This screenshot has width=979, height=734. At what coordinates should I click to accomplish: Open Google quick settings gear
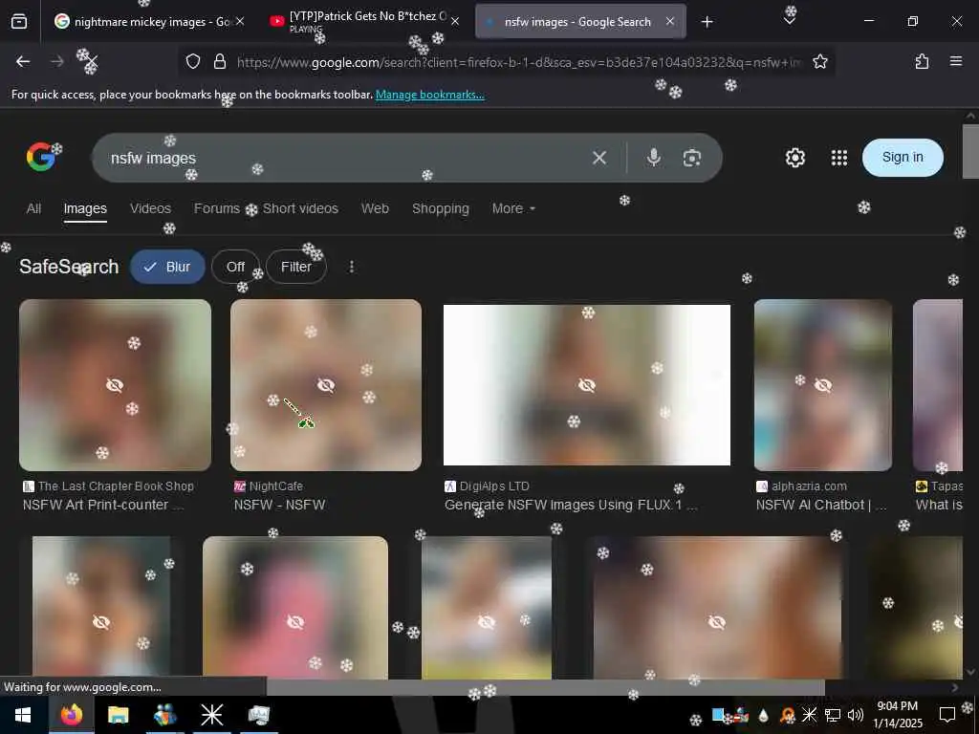coord(794,158)
